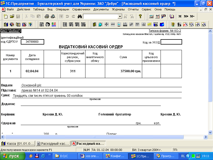This screenshot has height=160, width=213.
Task: Open the contractors face icon
Action: 48,25
